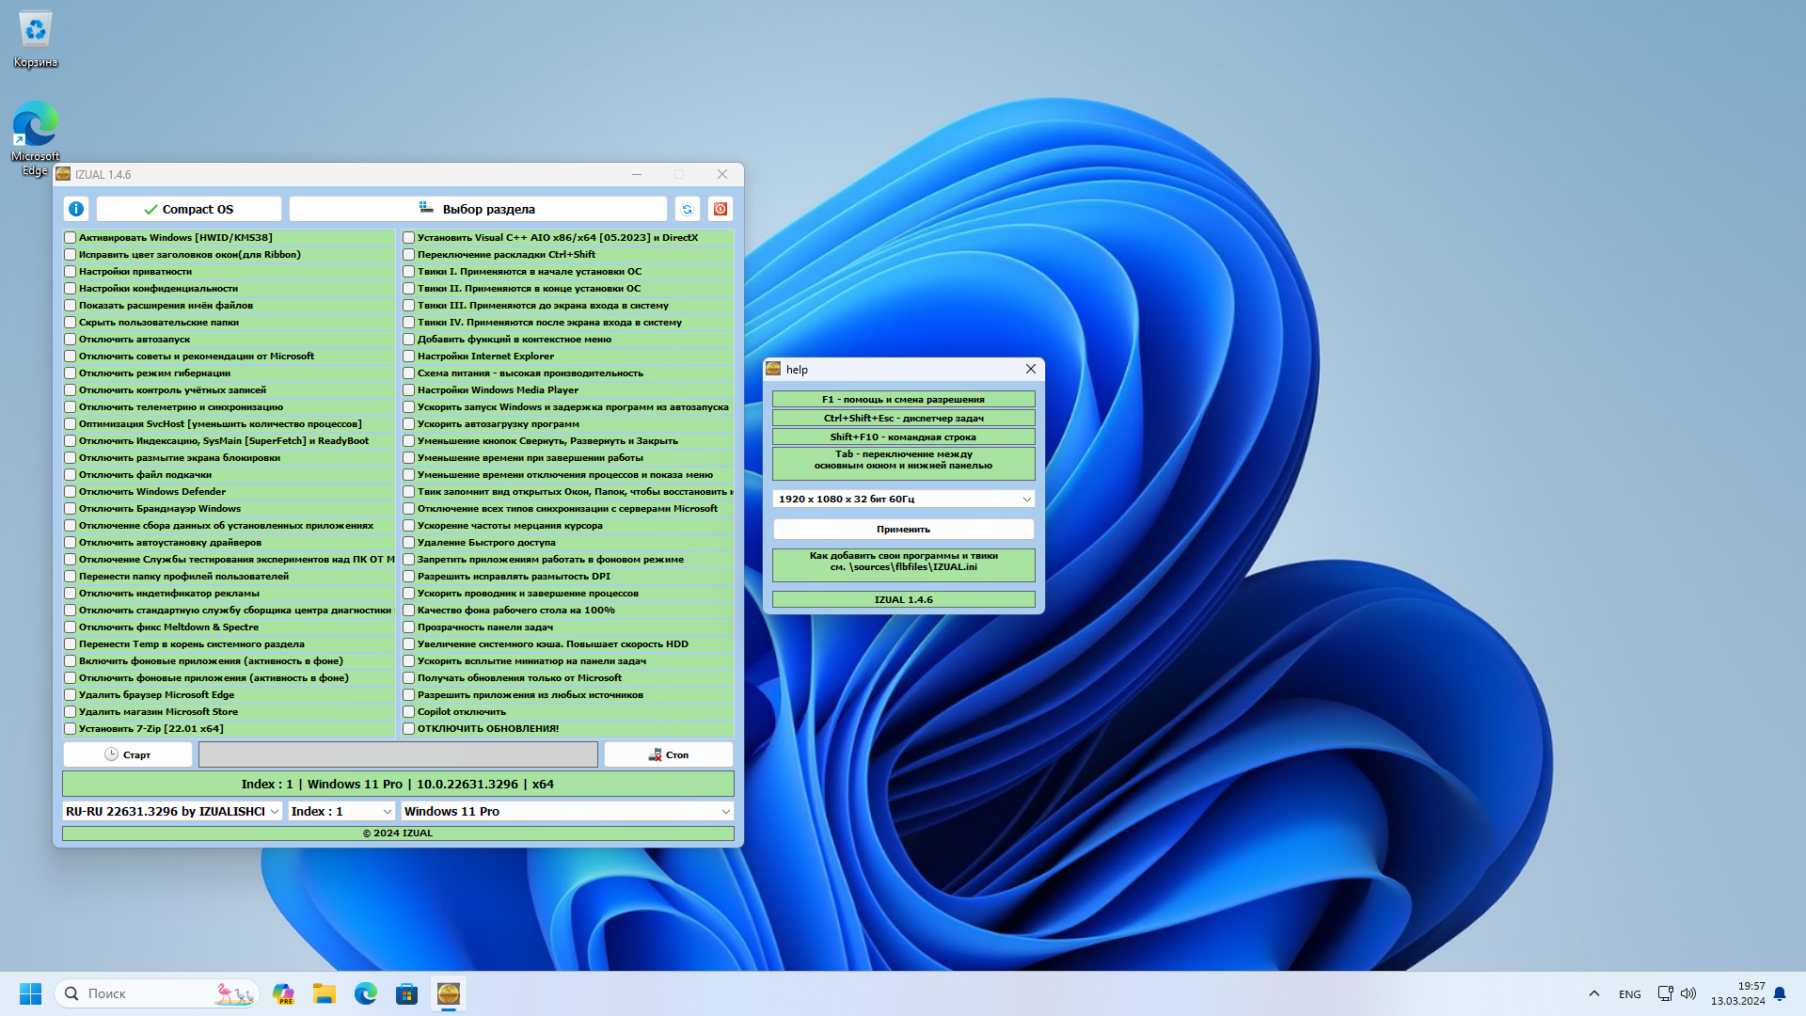Check Отключить Windows Defender
Screen dimensions: 1806x1016
71,492
